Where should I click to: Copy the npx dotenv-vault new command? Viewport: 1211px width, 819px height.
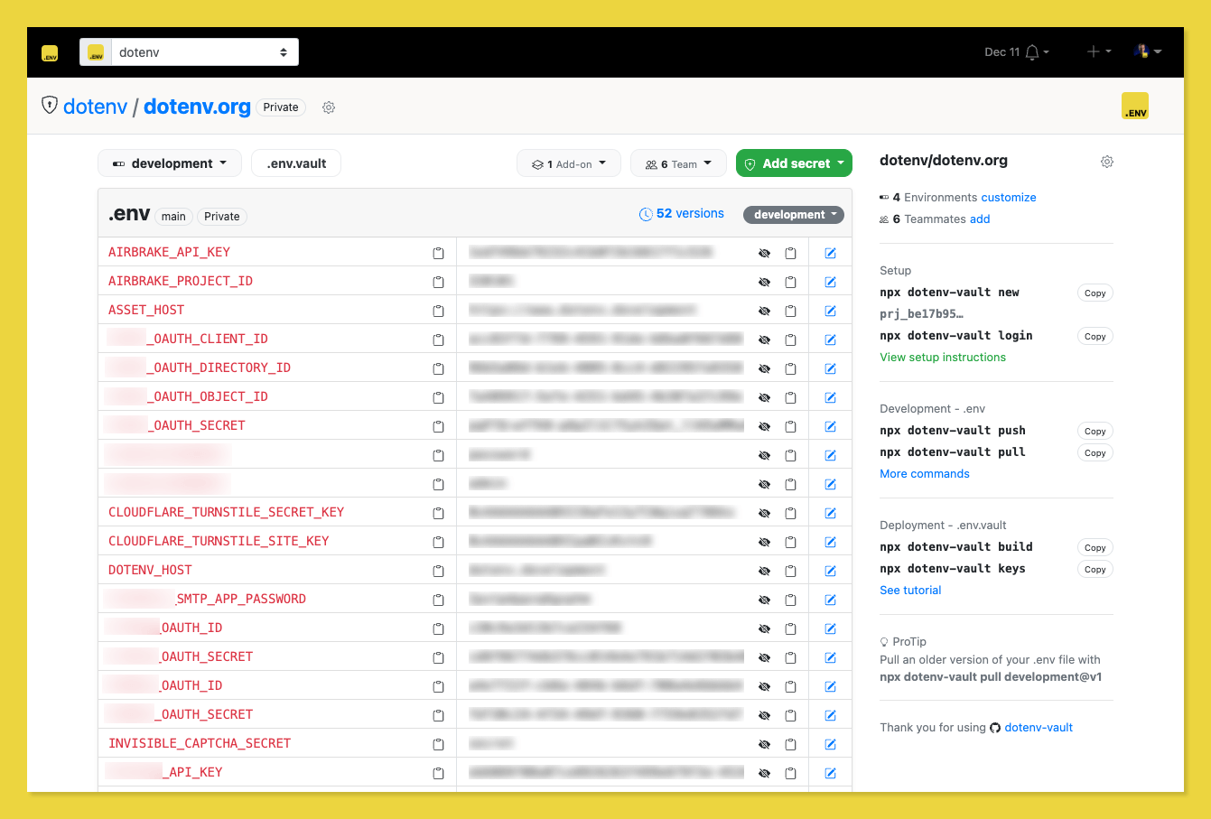pos(1095,293)
